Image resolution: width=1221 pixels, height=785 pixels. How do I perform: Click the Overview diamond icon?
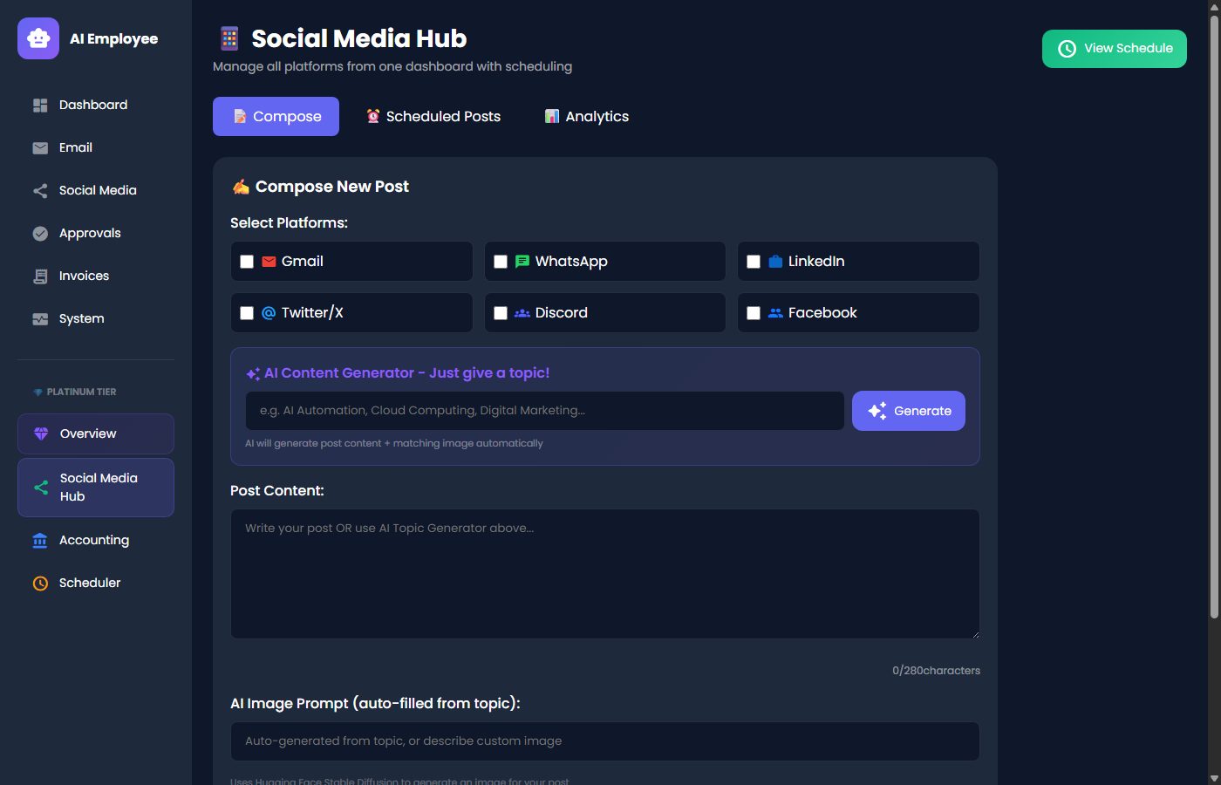tap(41, 433)
